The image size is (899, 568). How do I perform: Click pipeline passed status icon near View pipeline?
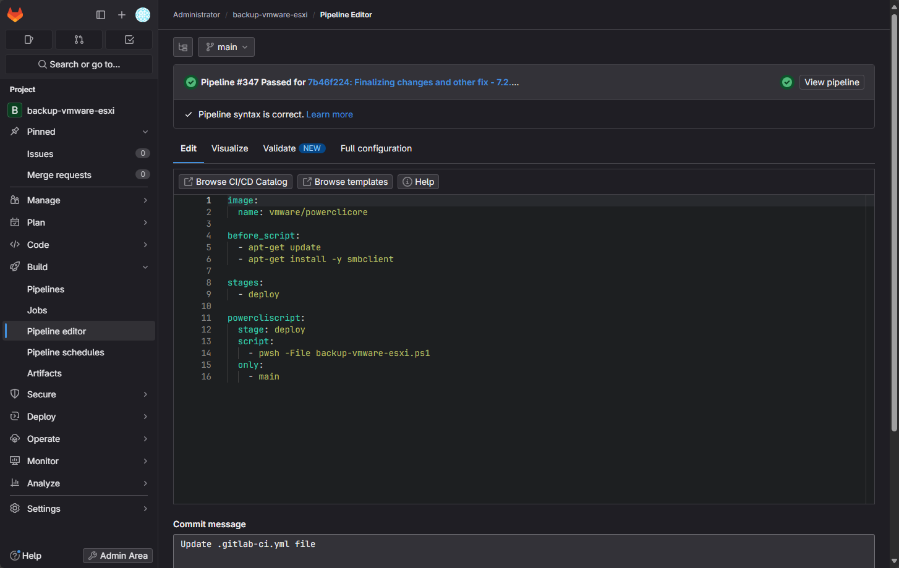click(787, 82)
